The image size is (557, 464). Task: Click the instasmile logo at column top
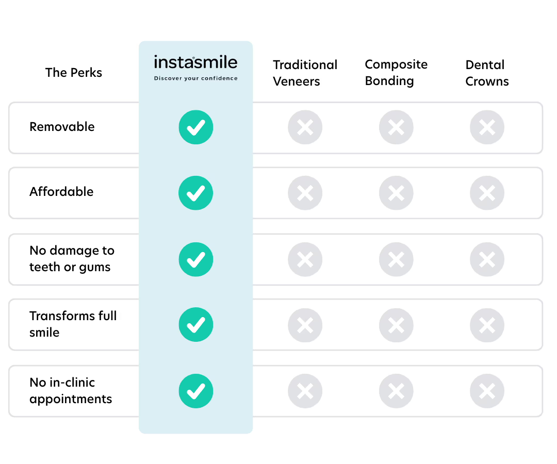tap(195, 63)
